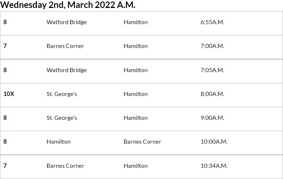Click the Wednesday 2nd, March 2022 heading

(68, 5)
